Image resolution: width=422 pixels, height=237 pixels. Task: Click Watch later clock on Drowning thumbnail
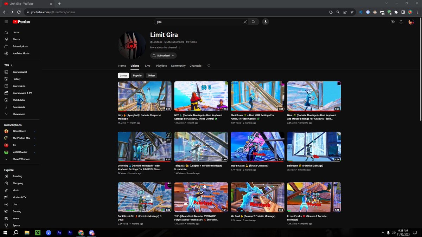pos(168,135)
